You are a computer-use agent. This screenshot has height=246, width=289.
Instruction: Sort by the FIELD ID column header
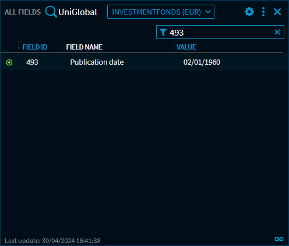click(x=35, y=47)
